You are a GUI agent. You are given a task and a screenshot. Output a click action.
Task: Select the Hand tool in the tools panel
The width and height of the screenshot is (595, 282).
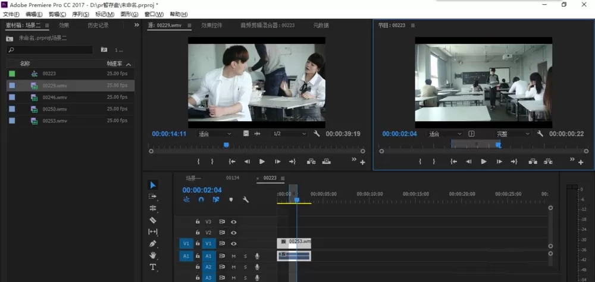152,255
